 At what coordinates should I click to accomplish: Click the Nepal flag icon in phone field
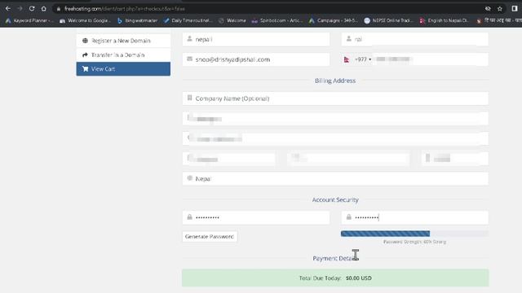point(347,59)
